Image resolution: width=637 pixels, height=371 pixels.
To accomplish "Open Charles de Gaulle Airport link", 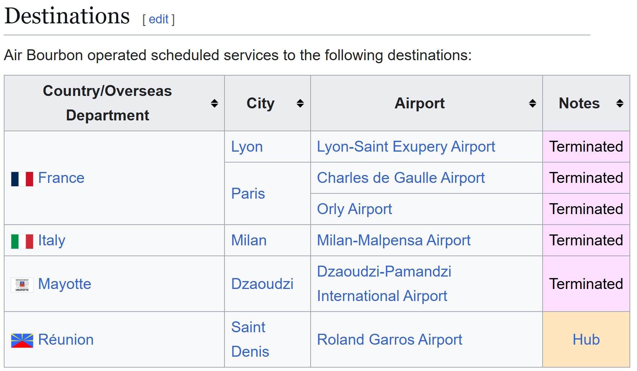I will [400, 178].
